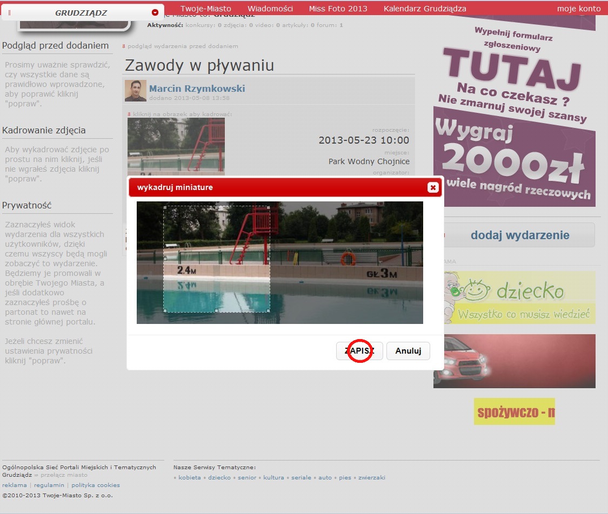Open the red car banner ad
This screenshot has width=608, height=514.
point(514,361)
